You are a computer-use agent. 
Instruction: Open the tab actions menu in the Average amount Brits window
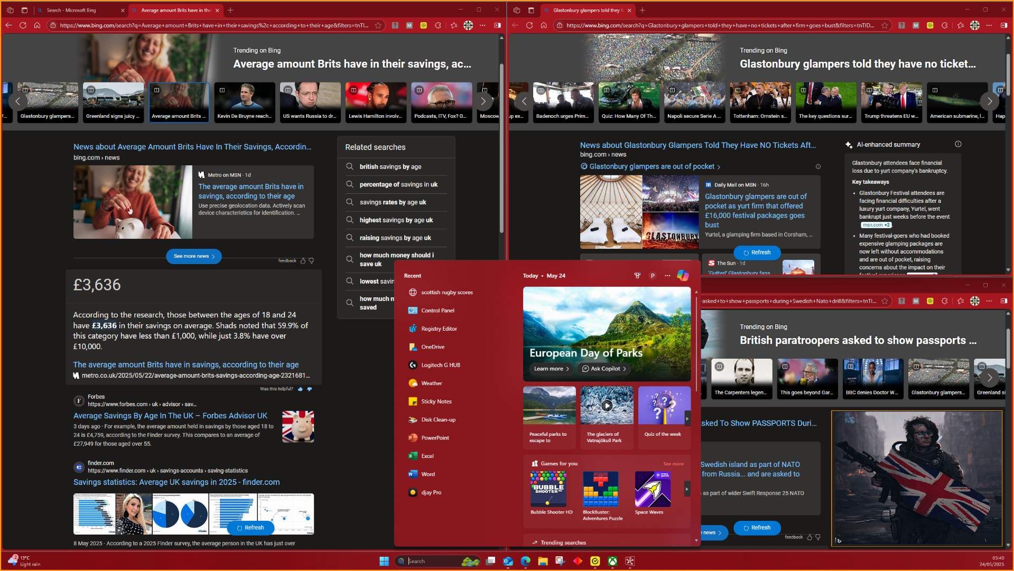24,10
